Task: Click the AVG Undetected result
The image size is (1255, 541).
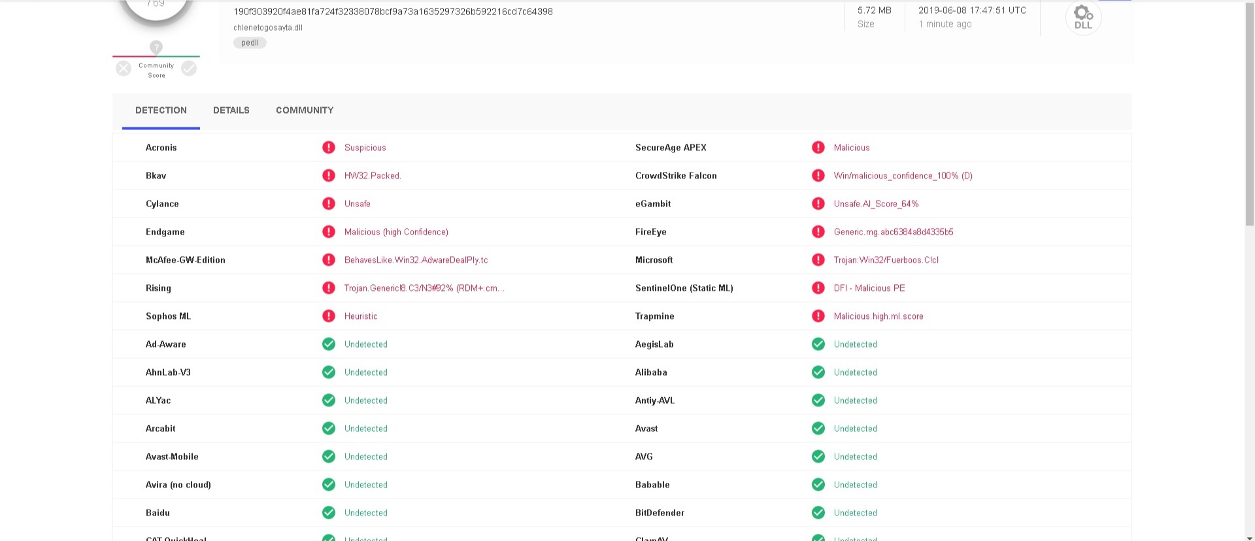Action: pos(856,457)
